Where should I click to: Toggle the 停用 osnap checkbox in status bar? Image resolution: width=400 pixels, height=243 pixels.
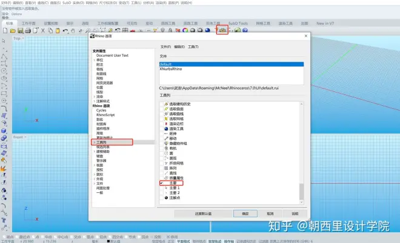pyautogui.click(x=168, y=237)
